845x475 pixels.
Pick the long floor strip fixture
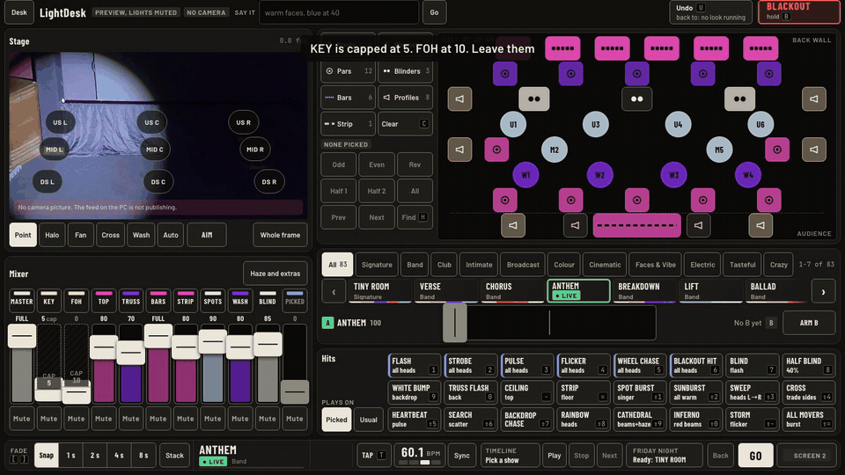point(636,226)
